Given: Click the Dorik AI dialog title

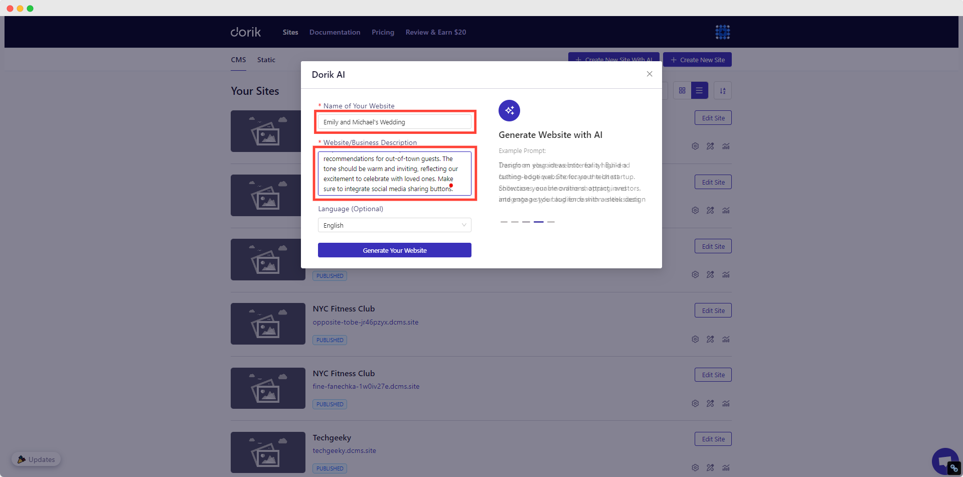Looking at the screenshot, I should [x=328, y=74].
